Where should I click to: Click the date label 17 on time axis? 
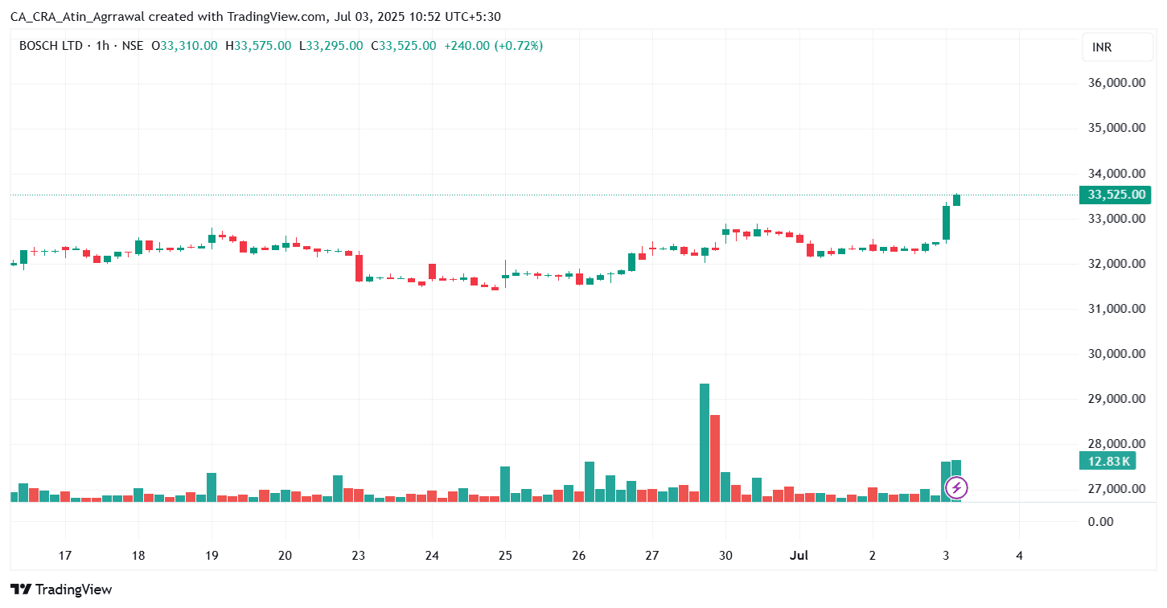coord(65,555)
